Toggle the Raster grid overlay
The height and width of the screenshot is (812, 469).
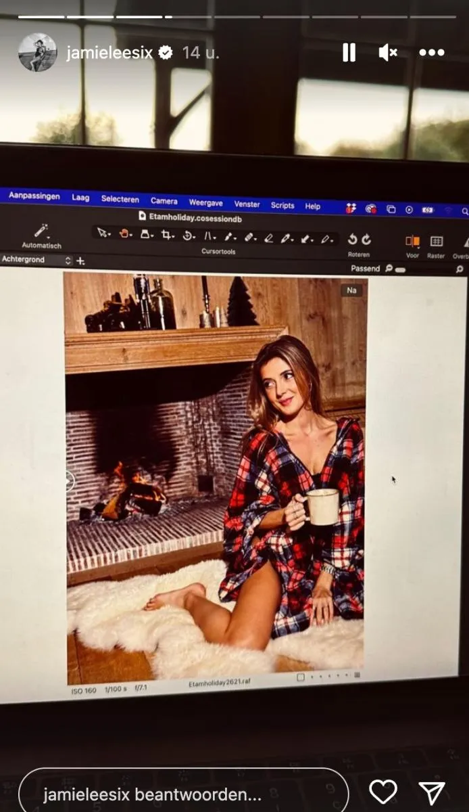pos(437,242)
